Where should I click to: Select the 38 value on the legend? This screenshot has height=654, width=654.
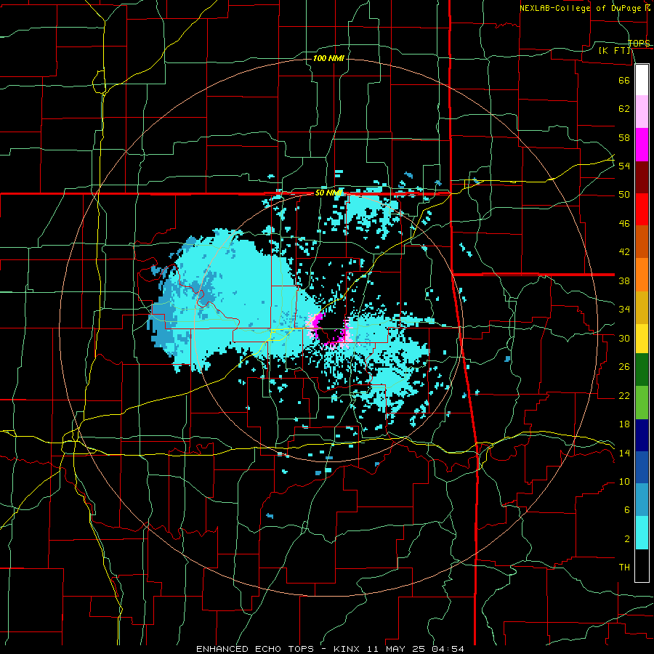tap(624, 280)
